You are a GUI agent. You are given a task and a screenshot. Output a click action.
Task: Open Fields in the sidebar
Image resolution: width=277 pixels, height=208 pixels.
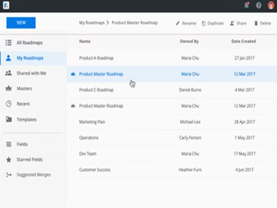(22, 144)
